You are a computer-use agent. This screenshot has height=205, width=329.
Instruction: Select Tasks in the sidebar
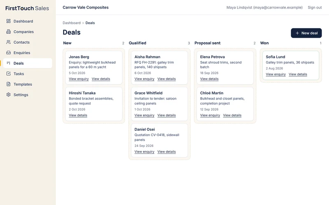coord(28,74)
